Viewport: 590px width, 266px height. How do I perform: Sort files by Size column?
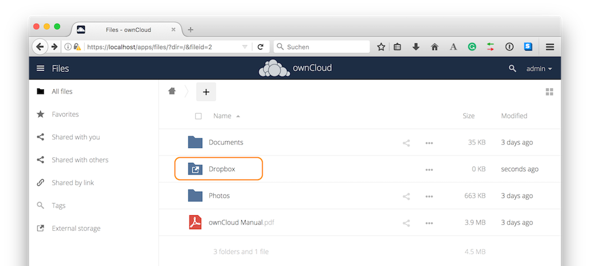point(468,116)
